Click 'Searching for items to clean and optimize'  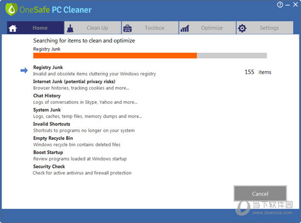click(x=84, y=40)
